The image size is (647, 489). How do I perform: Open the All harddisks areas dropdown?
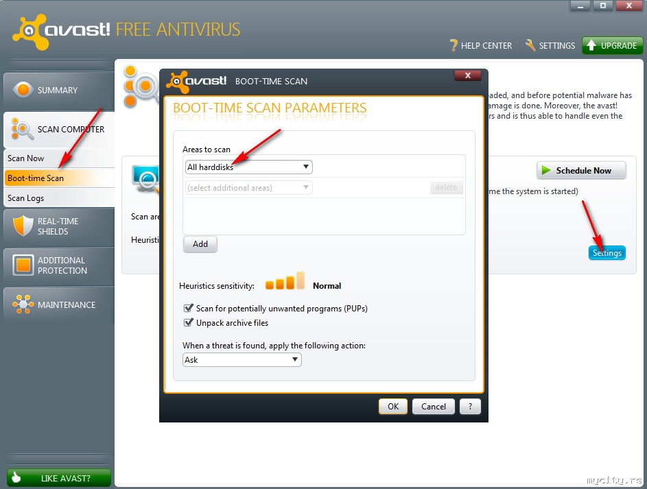point(248,167)
